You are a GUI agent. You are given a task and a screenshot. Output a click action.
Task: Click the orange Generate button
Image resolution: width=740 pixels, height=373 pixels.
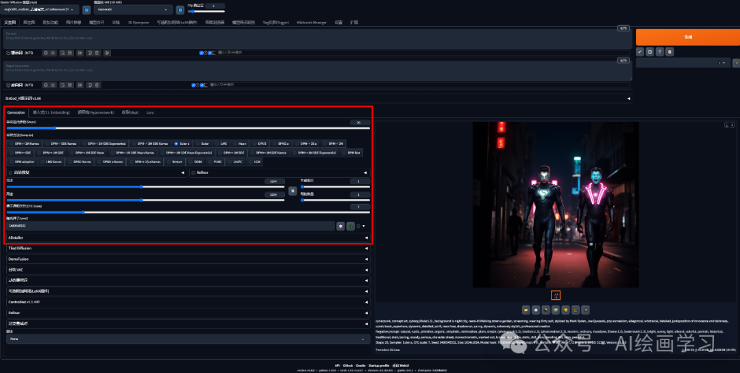[688, 37]
